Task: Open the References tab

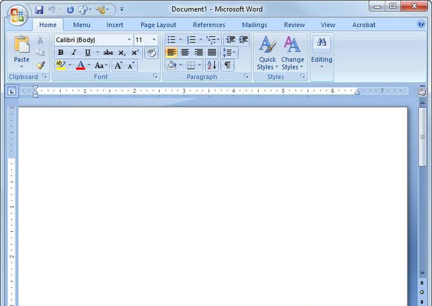Action: (209, 25)
